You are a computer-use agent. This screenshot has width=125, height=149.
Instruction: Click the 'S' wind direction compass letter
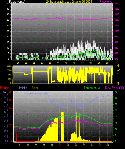pyautogui.click(x=117, y=75)
